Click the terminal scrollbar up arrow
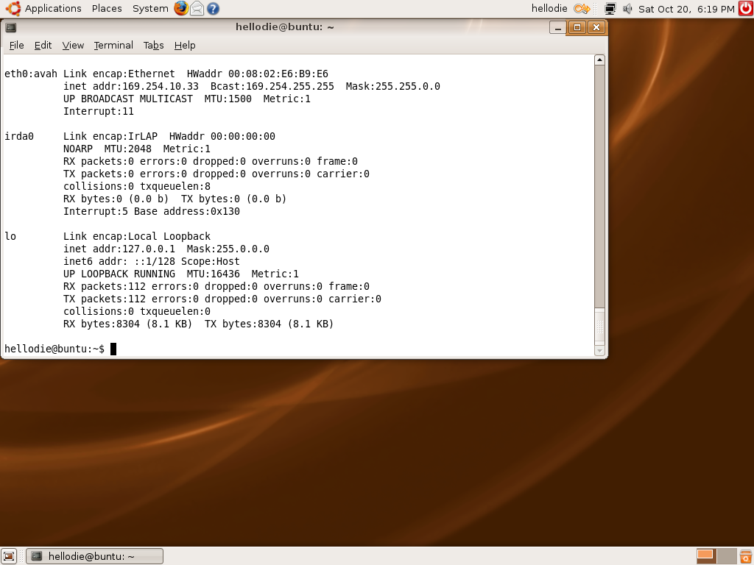 (x=599, y=60)
